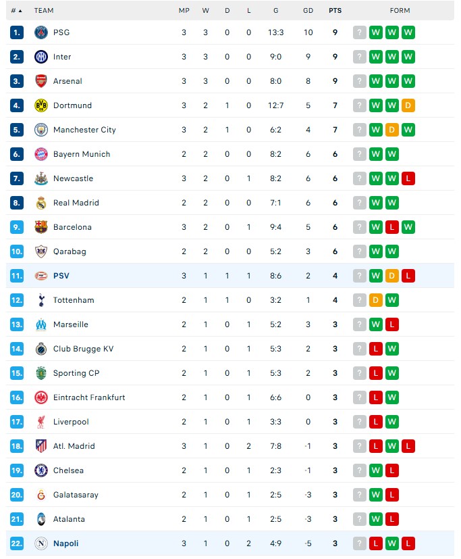Sort standings by GD column header
461x559 pixels.
click(308, 11)
